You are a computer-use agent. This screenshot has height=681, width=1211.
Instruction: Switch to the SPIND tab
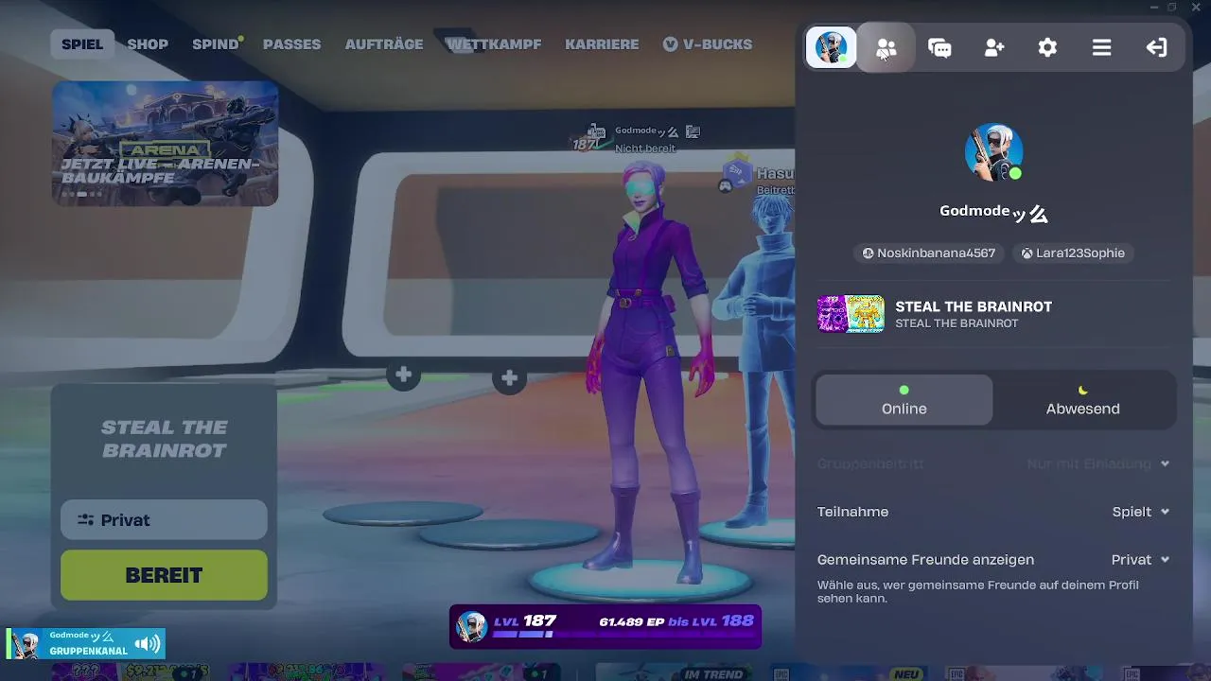point(216,44)
